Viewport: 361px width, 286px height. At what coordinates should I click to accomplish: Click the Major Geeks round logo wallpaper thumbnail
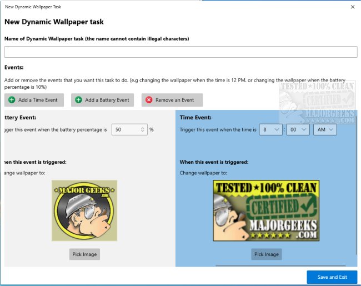tap(84, 210)
